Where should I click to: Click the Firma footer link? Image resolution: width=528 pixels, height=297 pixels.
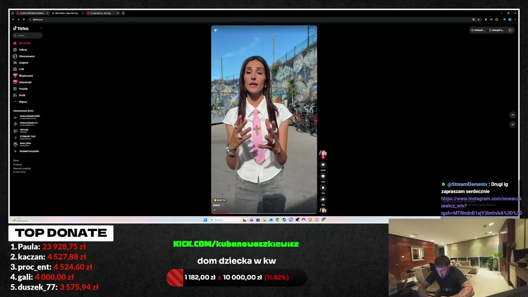[16, 160]
